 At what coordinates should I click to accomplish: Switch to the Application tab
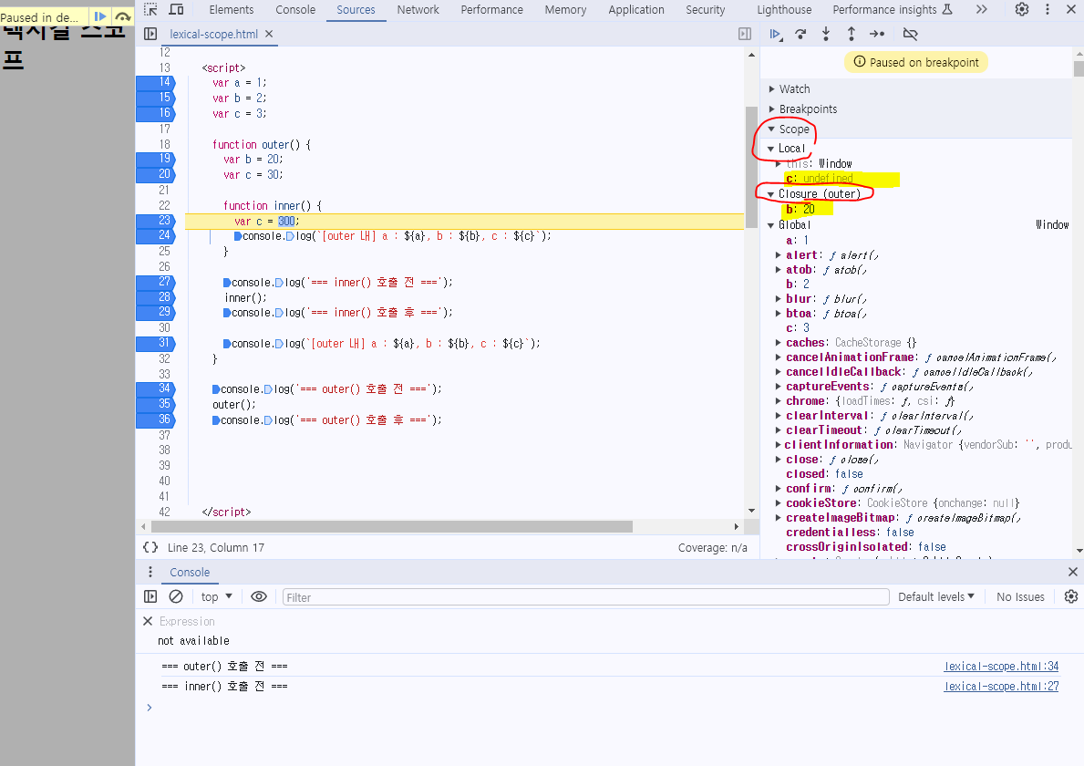[636, 10]
